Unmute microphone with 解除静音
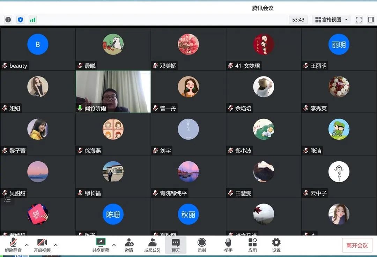The width and height of the screenshot is (377, 257). pos(13,245)
